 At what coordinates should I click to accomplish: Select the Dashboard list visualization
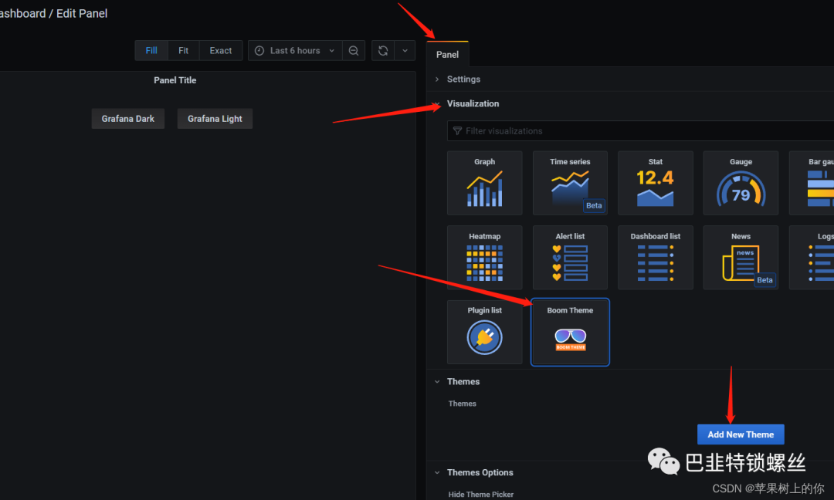pos(656,258)
